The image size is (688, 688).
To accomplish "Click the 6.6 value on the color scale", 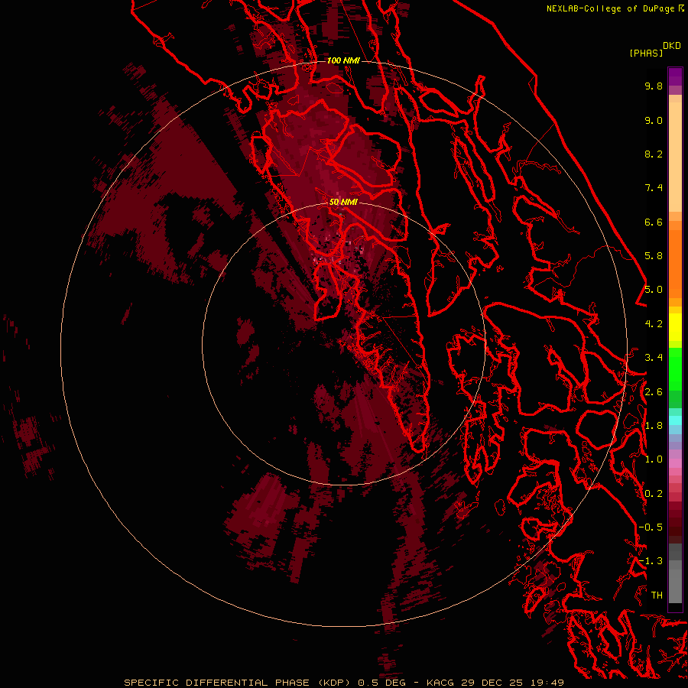I will [x=654, y=222].
